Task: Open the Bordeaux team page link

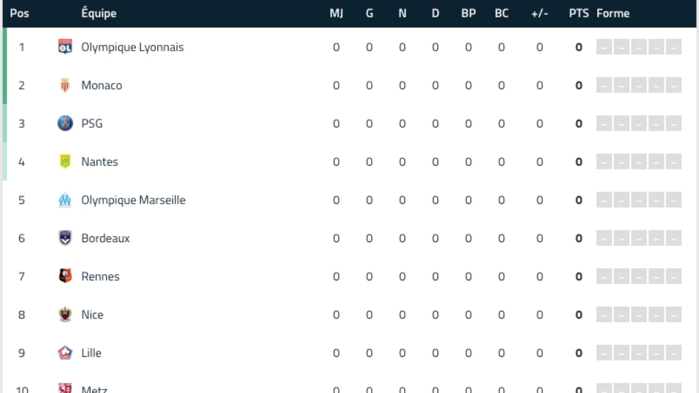Action: tap(106, 238)
